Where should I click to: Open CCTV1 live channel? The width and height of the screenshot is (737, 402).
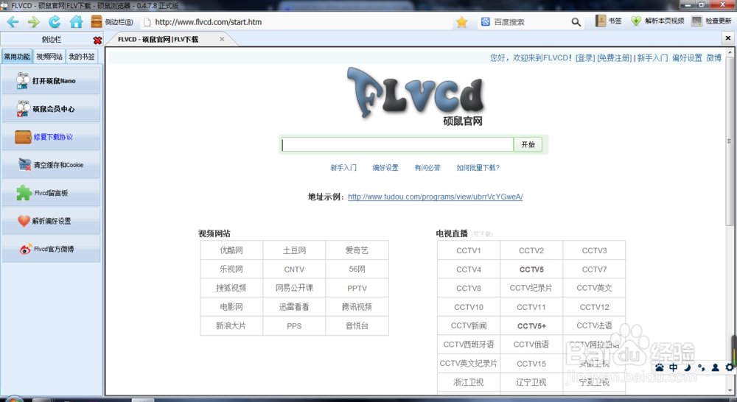(469, 250)
